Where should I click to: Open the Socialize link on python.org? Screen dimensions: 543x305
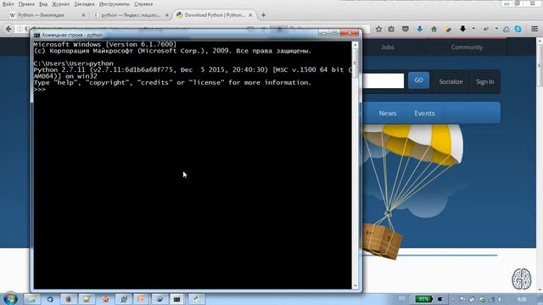(451, 81)
